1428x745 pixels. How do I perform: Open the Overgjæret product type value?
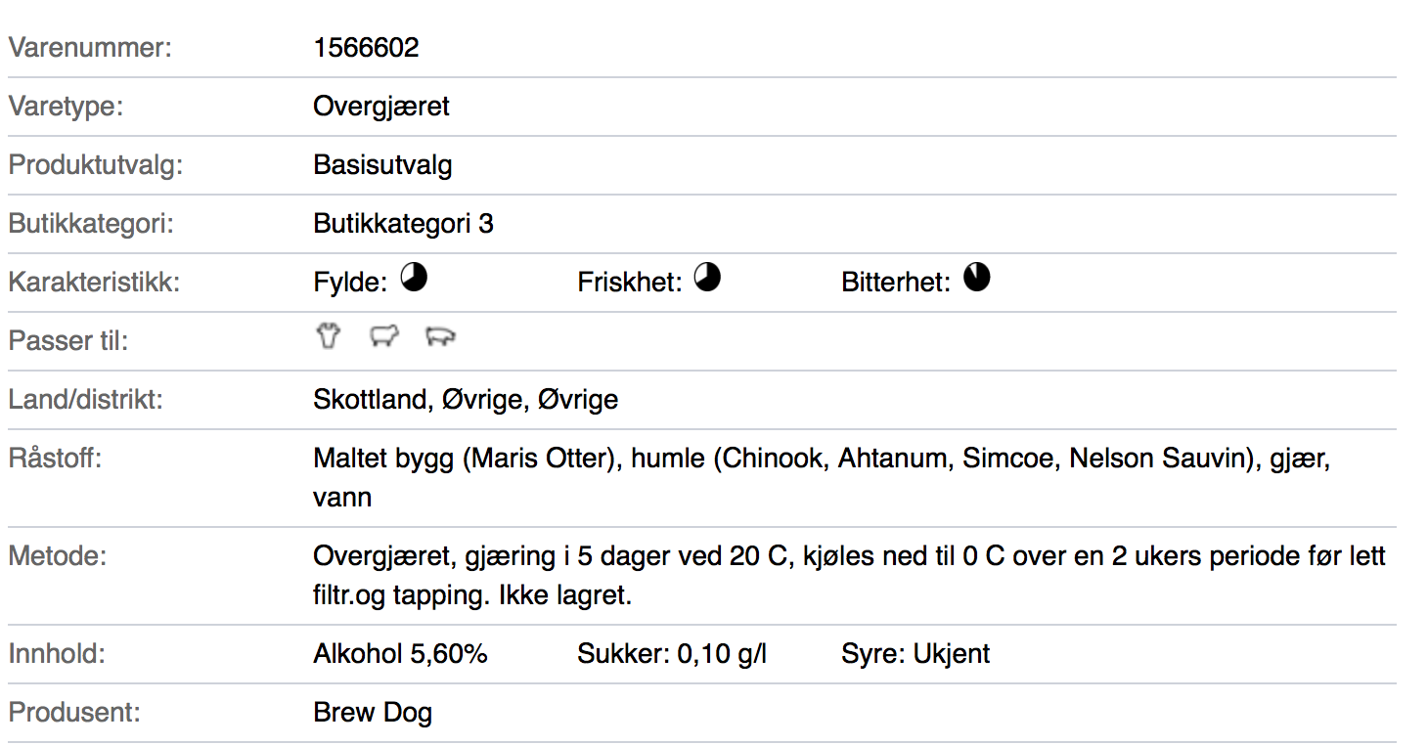click(381, 107)
